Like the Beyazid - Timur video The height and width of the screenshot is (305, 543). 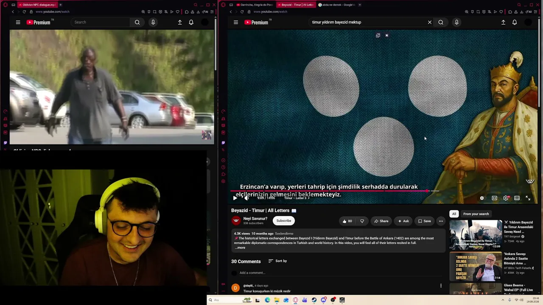pyautogui.click(x=347, y=221)
